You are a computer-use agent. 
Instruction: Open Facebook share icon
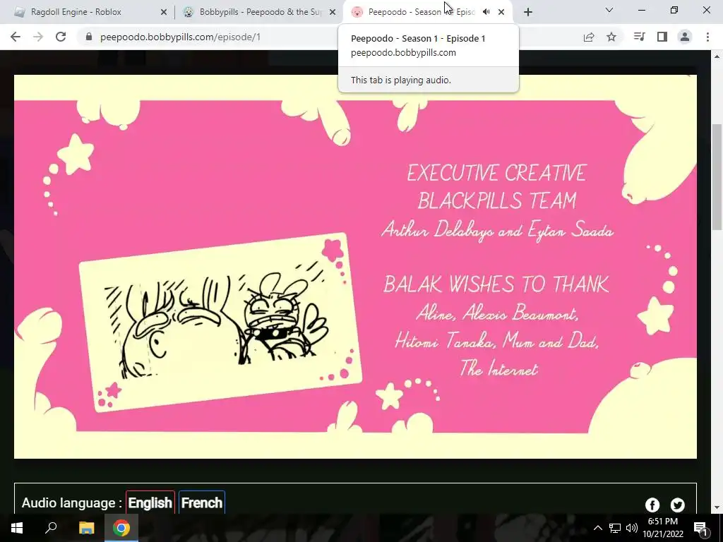652,505
